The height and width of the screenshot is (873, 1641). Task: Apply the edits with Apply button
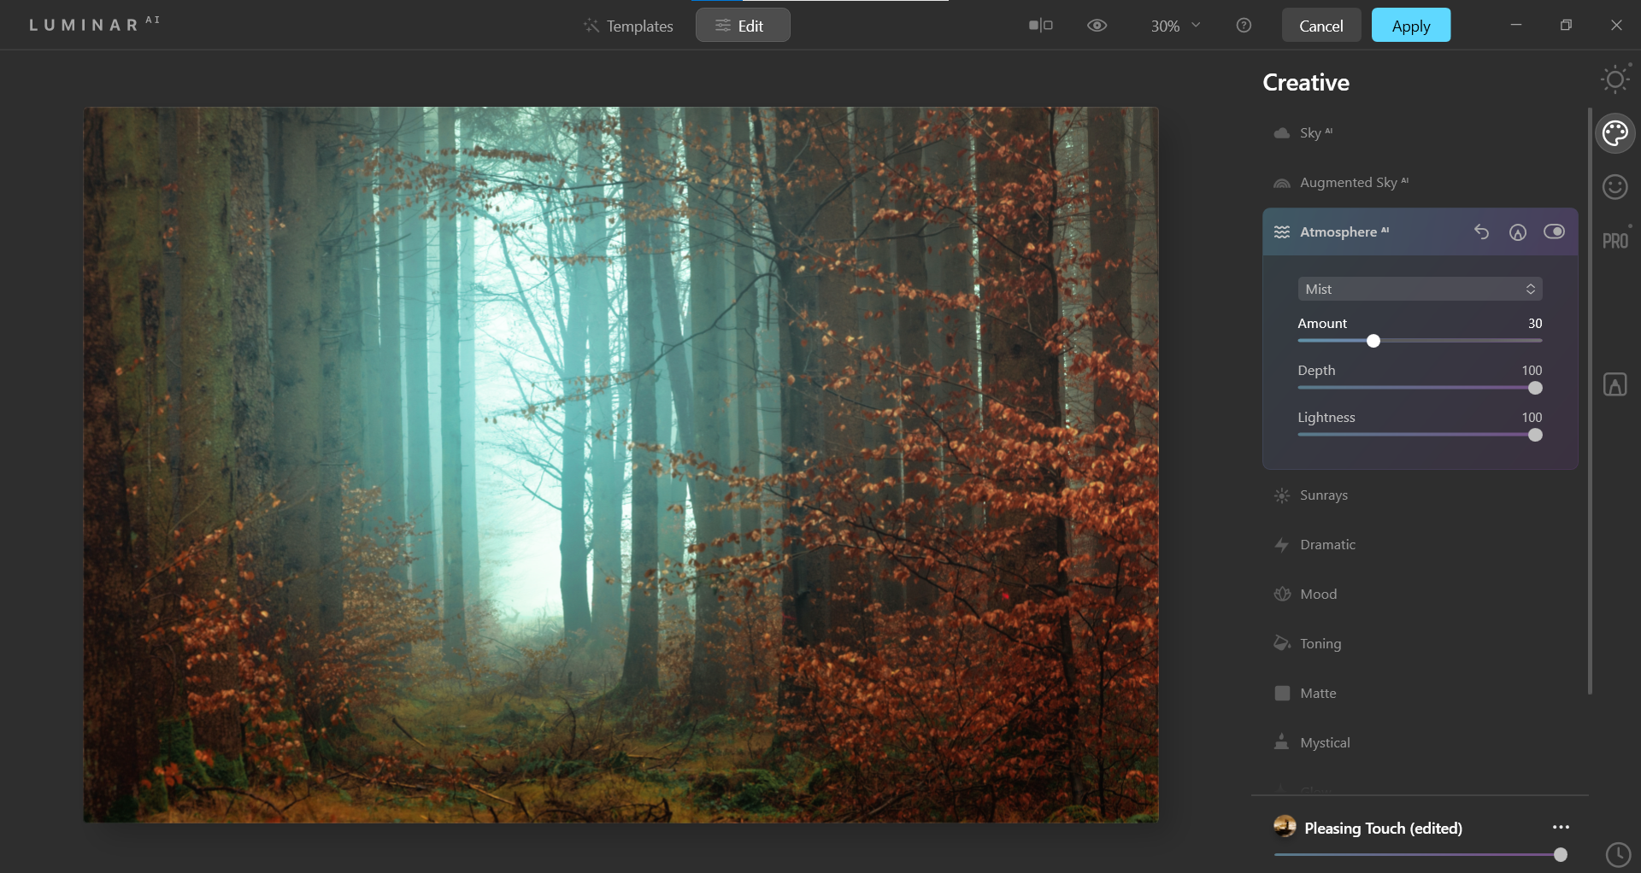1411,26
